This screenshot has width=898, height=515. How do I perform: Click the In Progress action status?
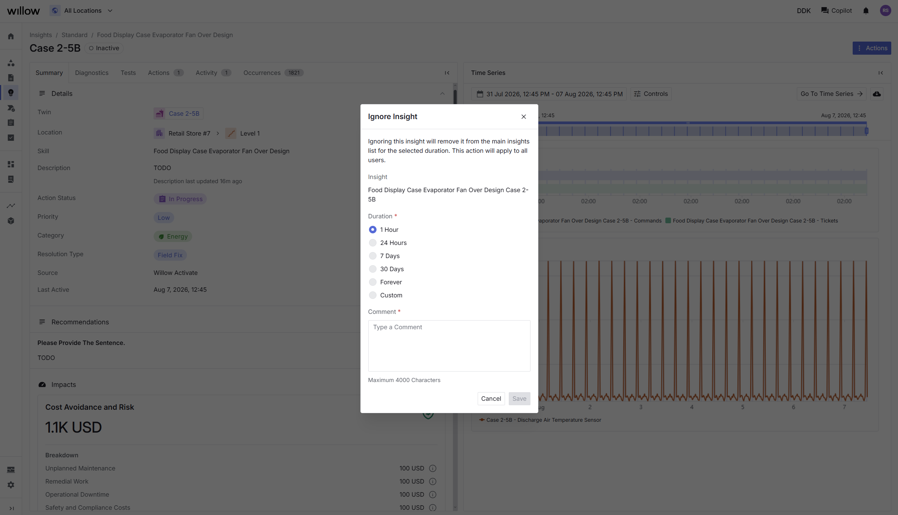click(180, 199)
